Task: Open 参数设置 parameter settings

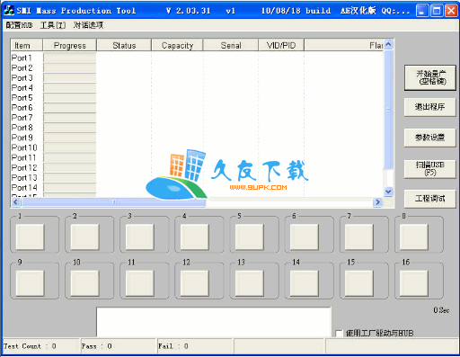Action: click(x=430, y=138)
